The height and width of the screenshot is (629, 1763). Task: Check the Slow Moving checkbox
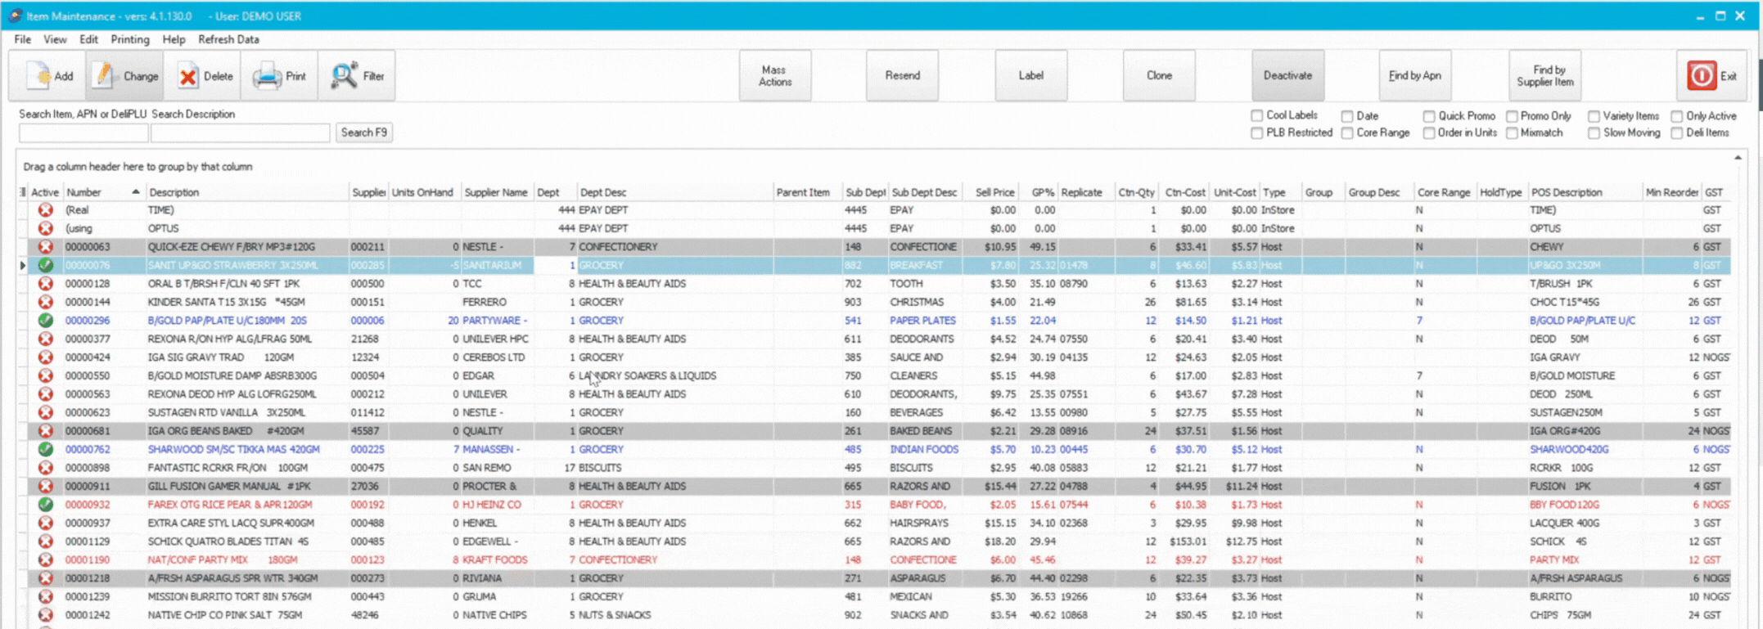[1594, 133]
